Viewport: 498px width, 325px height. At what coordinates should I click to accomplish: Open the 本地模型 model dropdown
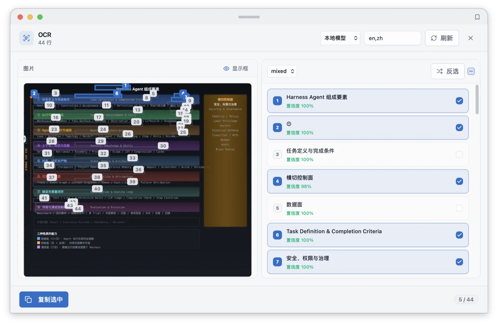click(340, 38)
